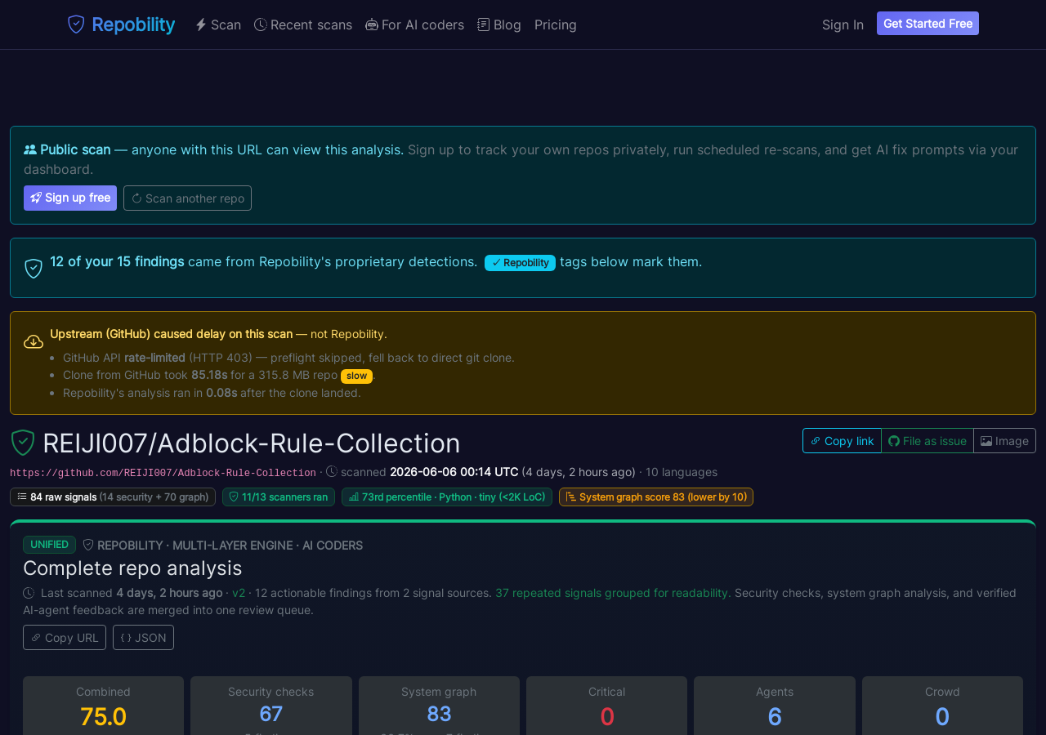The height and width of the screenshot is (735, 1046).
Task: Click the Combined 75.0 score card
Action: pos(103,706)
